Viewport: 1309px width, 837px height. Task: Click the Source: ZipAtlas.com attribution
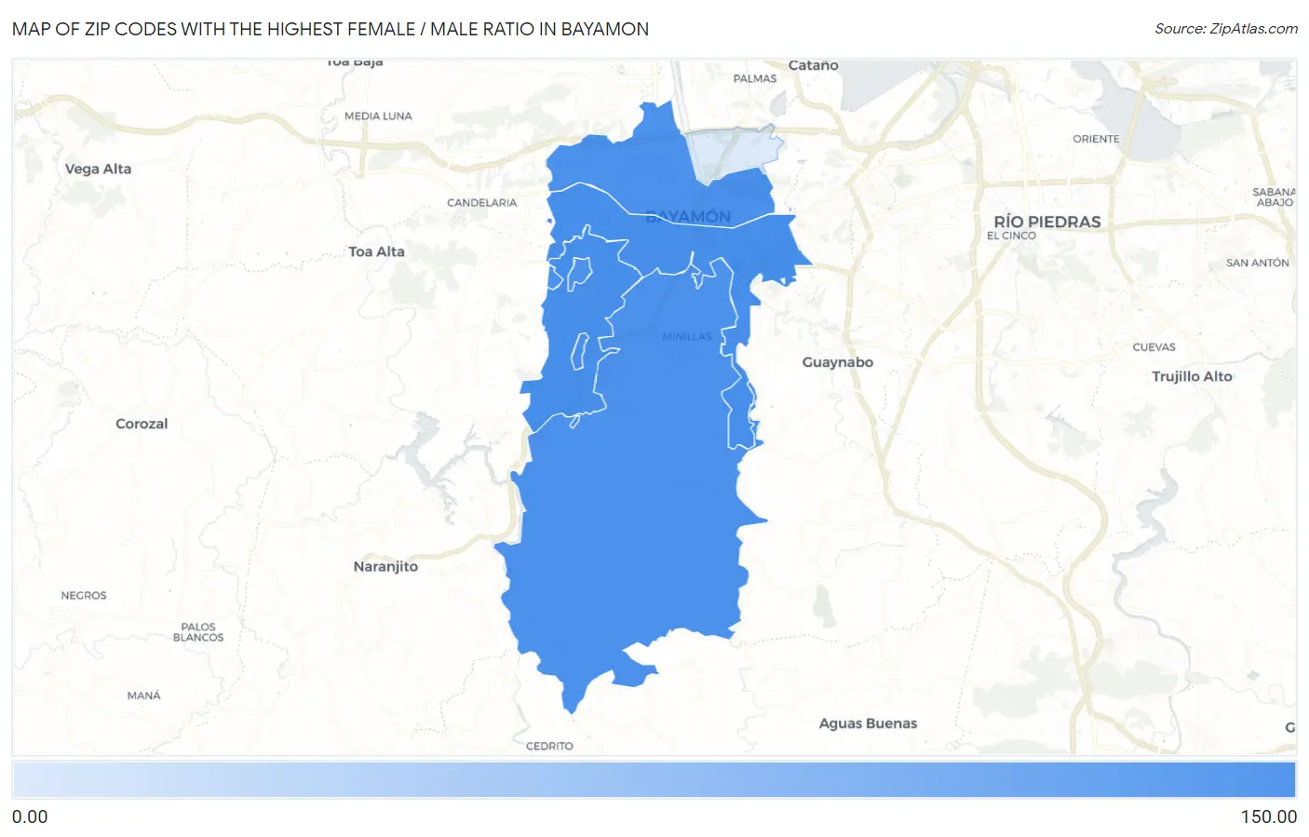tap(1225, 29)
